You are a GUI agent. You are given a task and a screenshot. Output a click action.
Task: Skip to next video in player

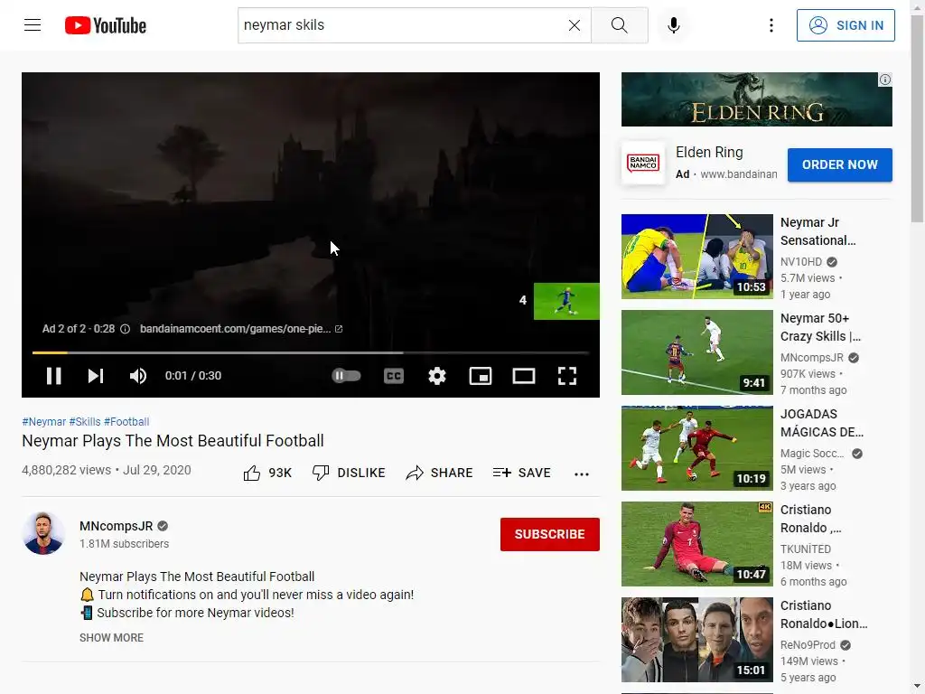[x=96, y=376]
